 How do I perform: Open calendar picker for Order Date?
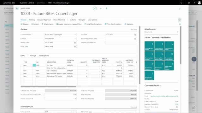(x=75, y=47)
